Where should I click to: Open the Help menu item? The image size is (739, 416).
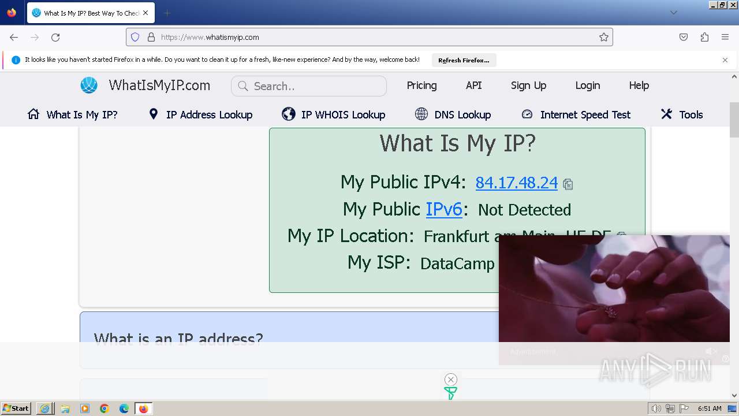tap(639, 86)
